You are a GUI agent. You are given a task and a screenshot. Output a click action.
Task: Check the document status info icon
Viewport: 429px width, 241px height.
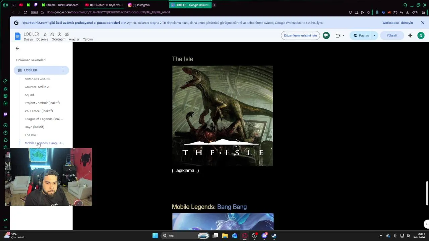click(59, 34)
